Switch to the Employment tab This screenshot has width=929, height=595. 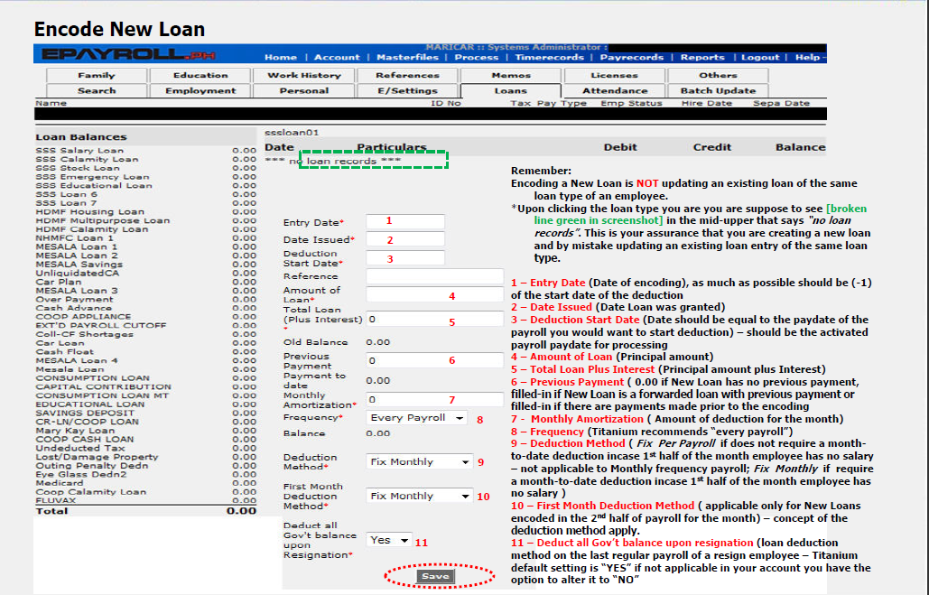click(x=200, y=90)
